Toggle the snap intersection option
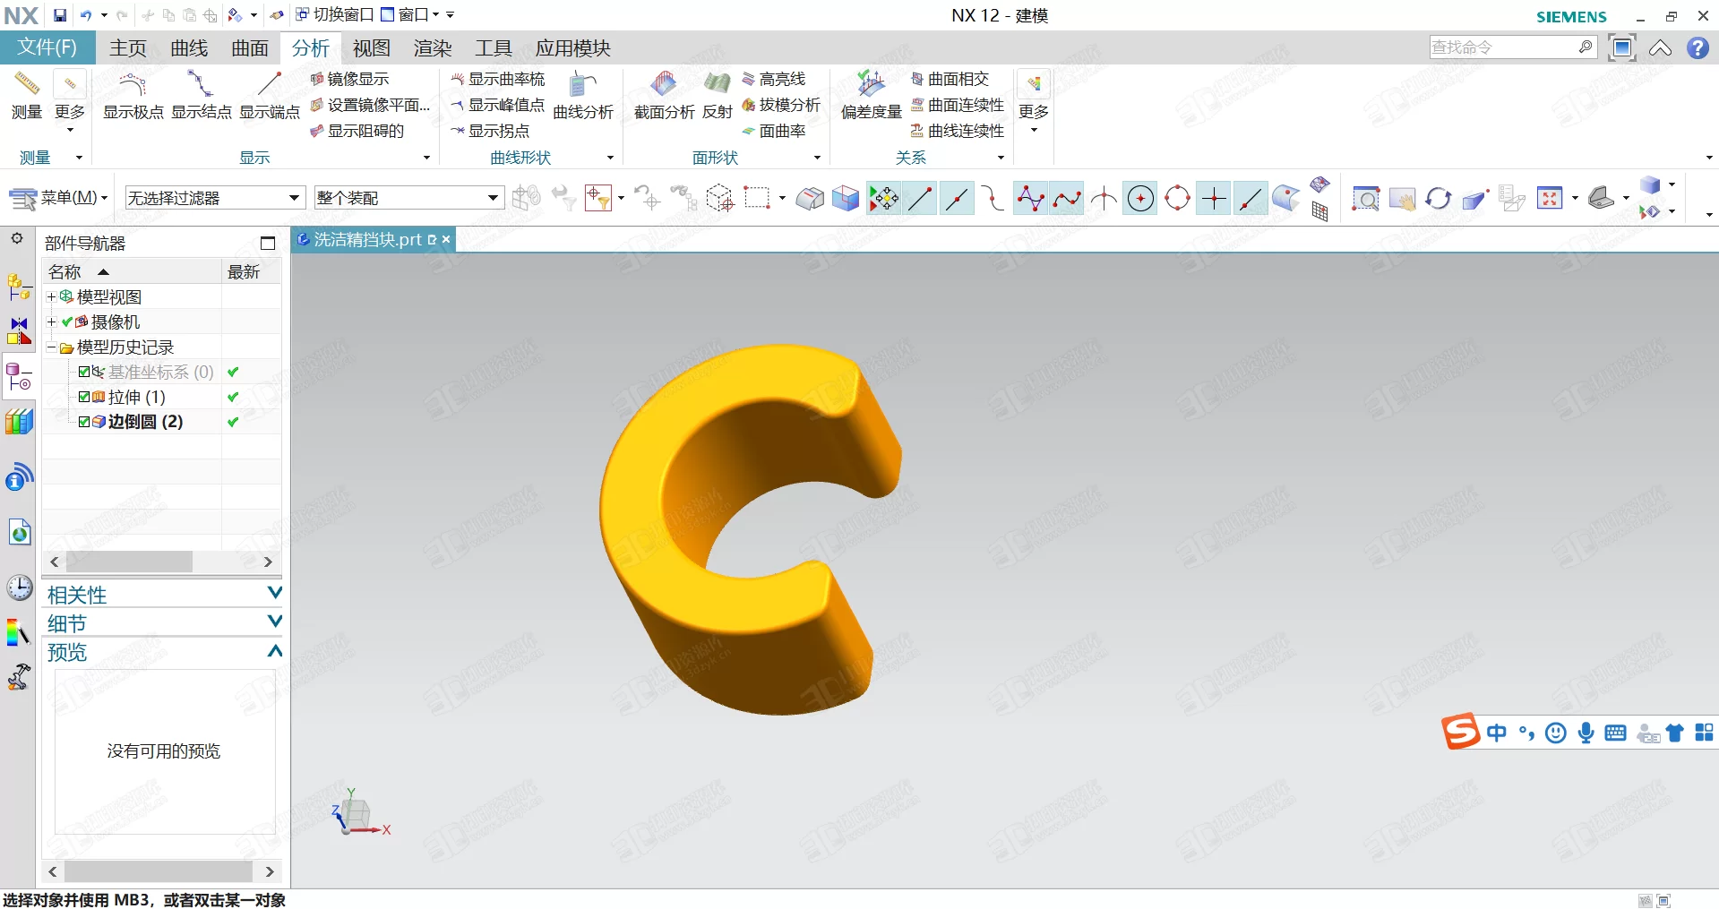The width and height of the screenshot is (1719, 909). 1104,198
